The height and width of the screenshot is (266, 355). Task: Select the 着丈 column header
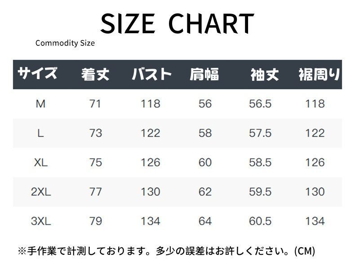tap(95, 74)
